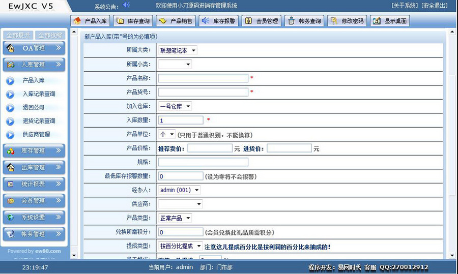Open 帐务查询 from the top toolbar
Screen dimensions: 458x274
coord(304,21)
